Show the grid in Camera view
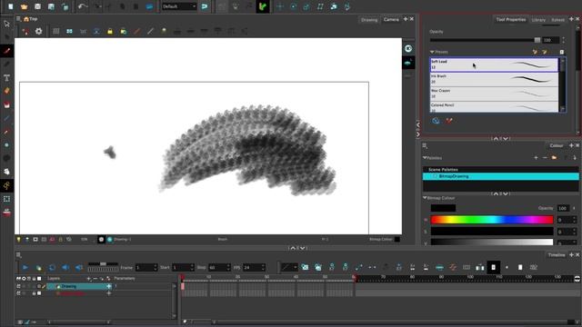Viewport: 582px width, 327px height. [x=56, y=32]
